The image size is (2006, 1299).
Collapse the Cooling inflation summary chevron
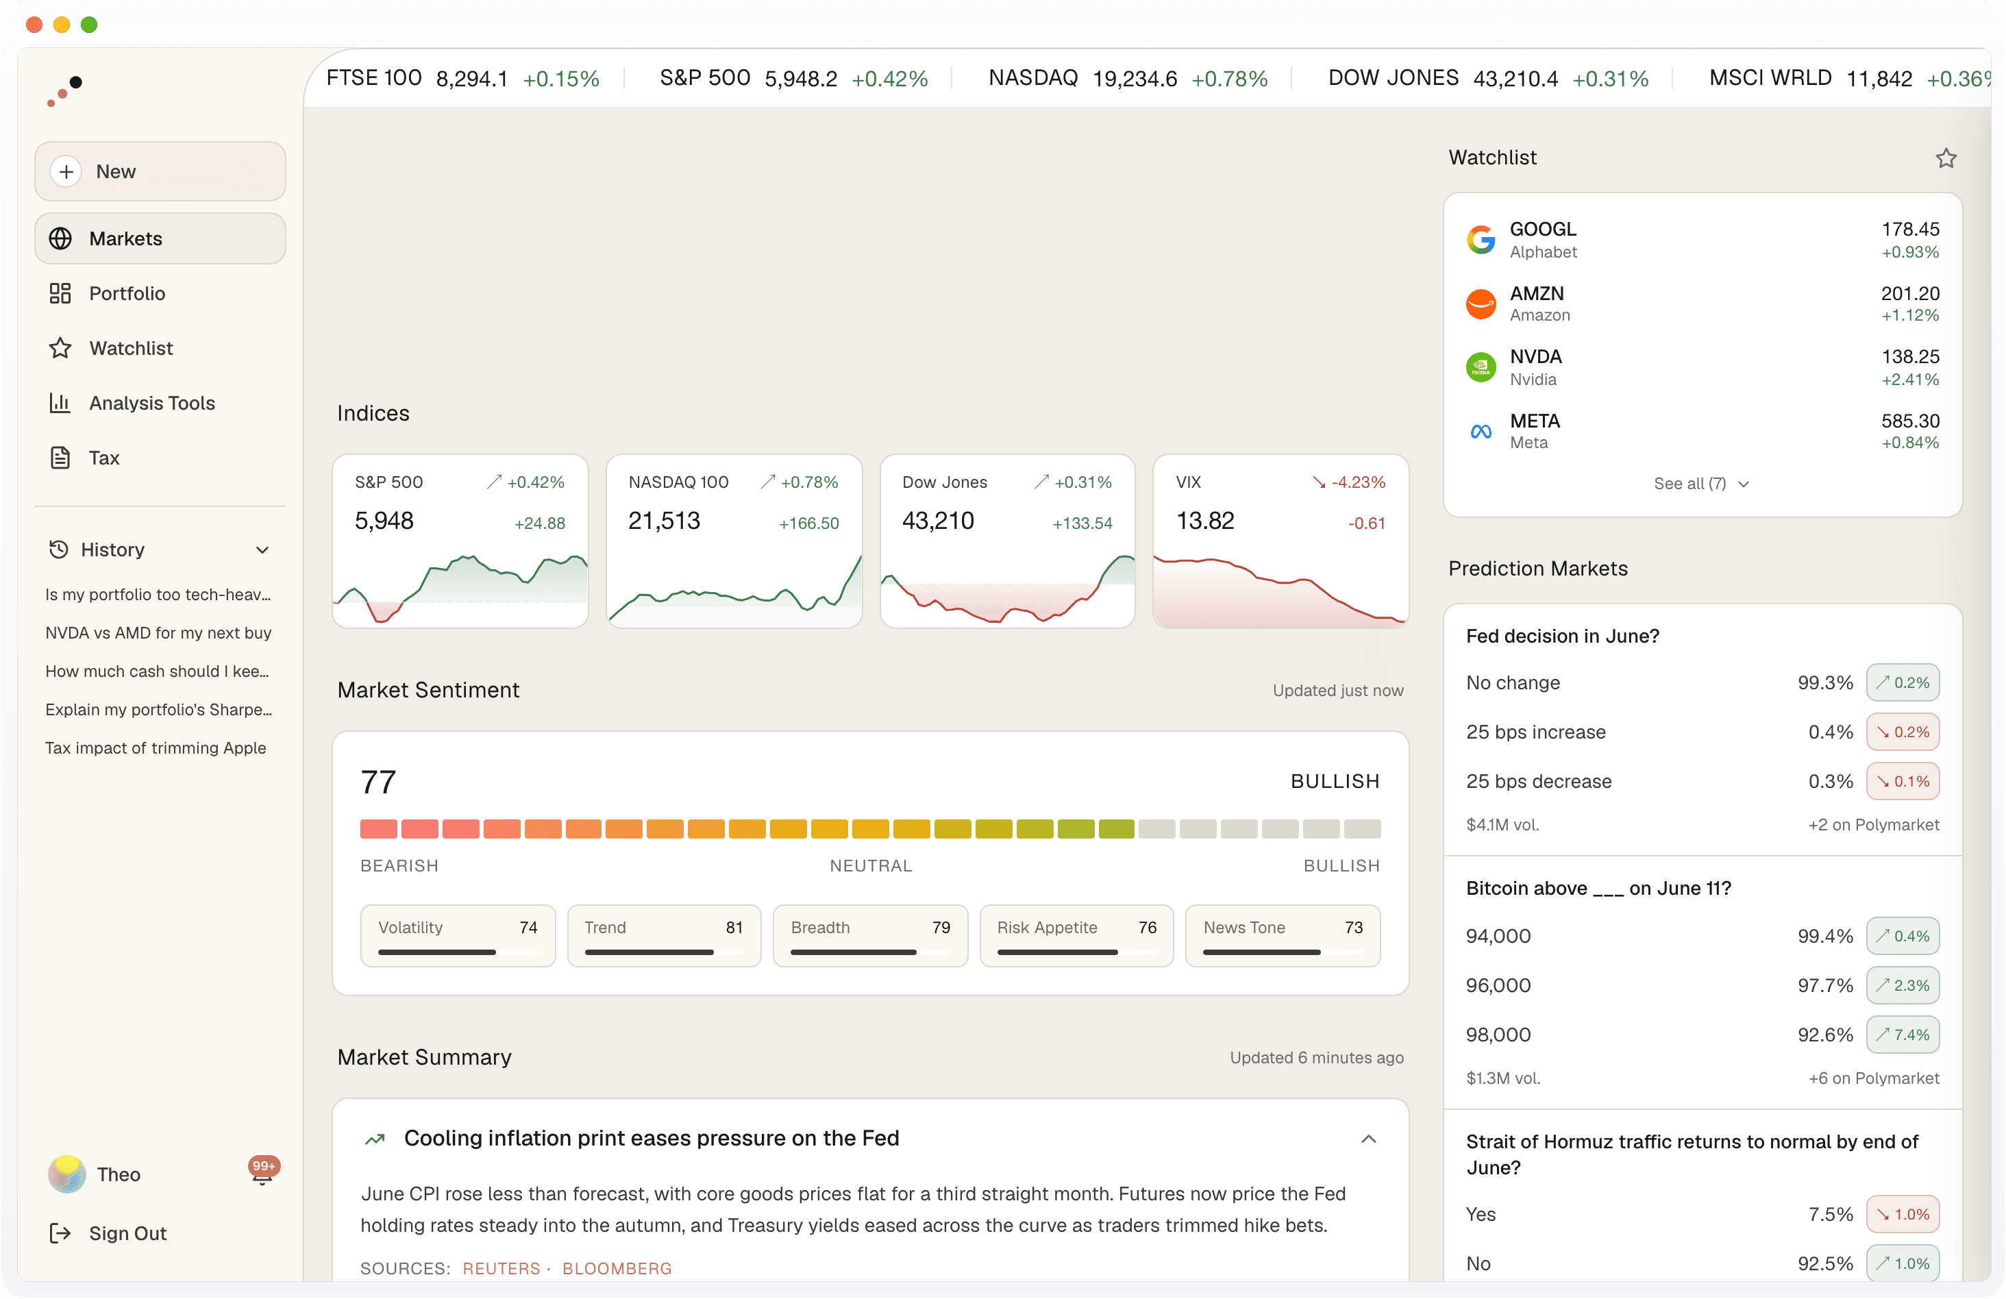(x=1369, y=1139)
